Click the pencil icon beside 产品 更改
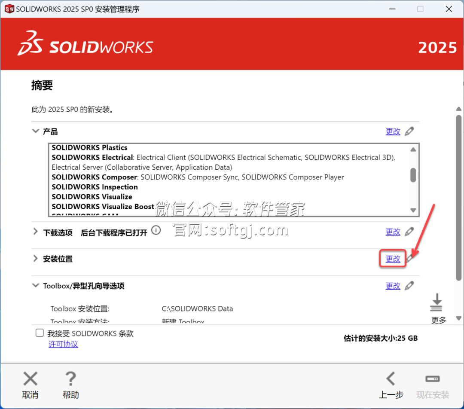Viewport: 464px width, 409px height. click(x=409, y=131)
